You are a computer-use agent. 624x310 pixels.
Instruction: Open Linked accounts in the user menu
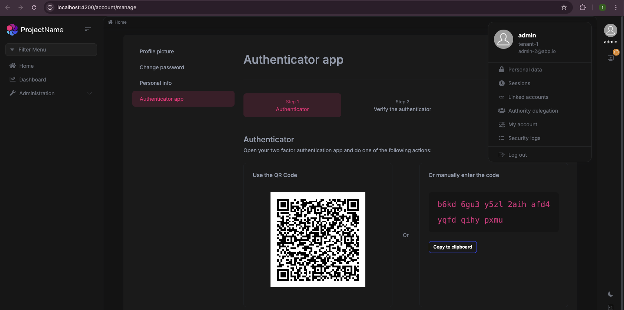click(528, 97)
